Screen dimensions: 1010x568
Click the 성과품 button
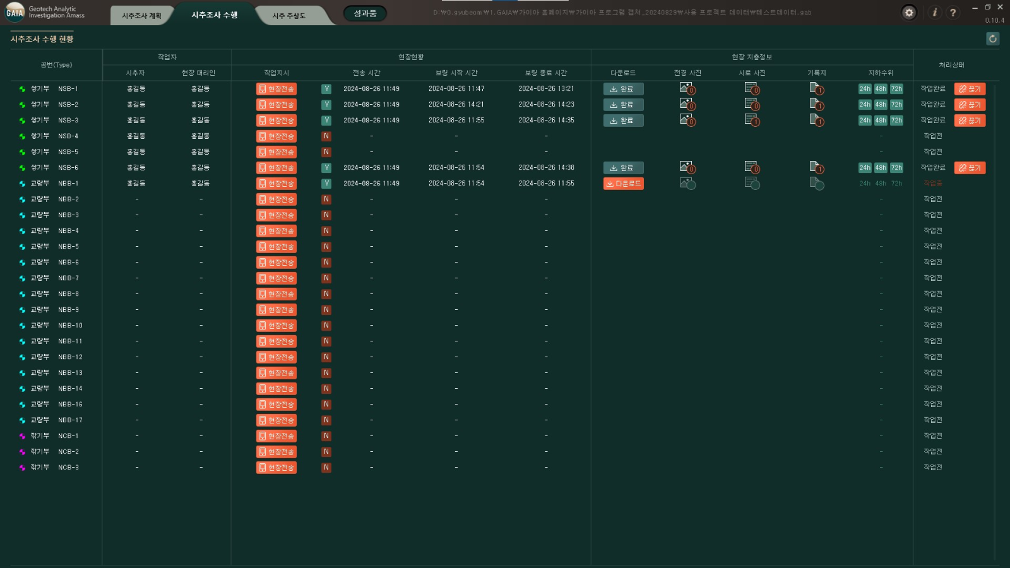click(x=365, y=13)
